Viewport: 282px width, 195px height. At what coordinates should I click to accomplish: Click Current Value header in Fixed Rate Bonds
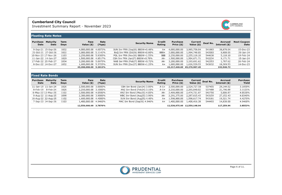tap(195, 81)
